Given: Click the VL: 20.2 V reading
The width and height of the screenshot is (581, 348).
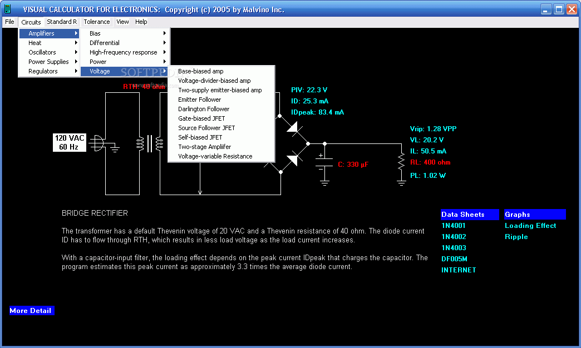Looking at the screenshot, I should 426,140.
